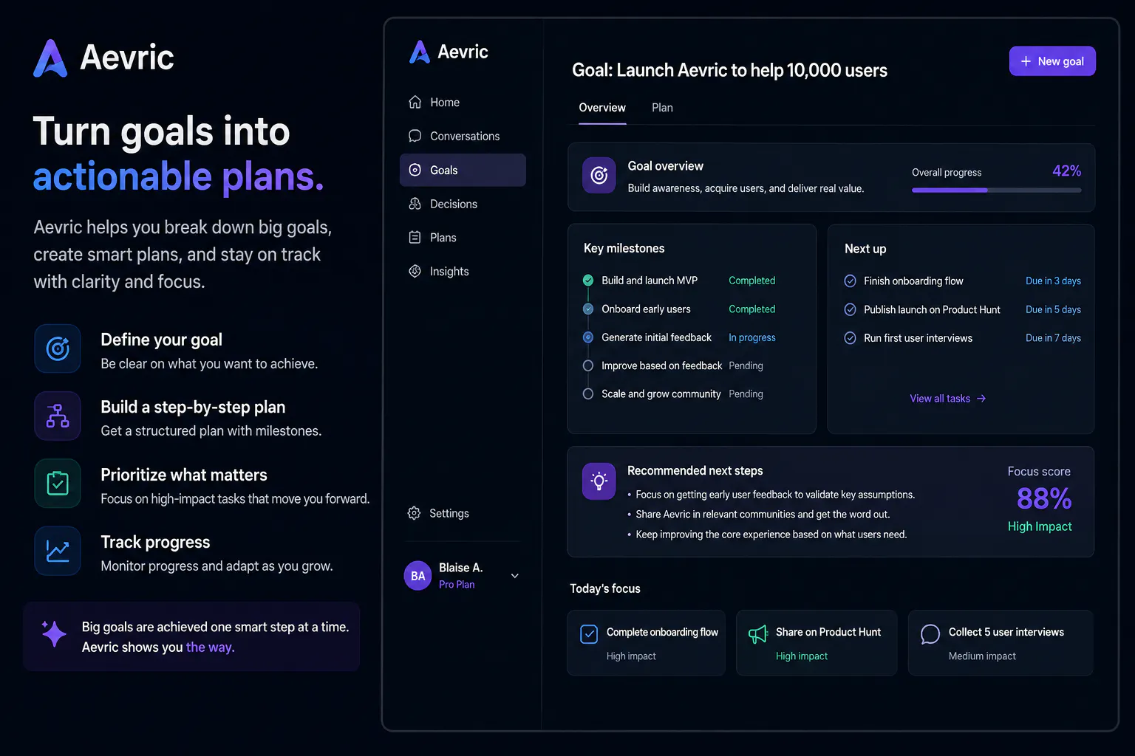Open the Share on Product Hunt focus card
The width and height of the screenshot is (1135, 756).
[x=817, y=643]
